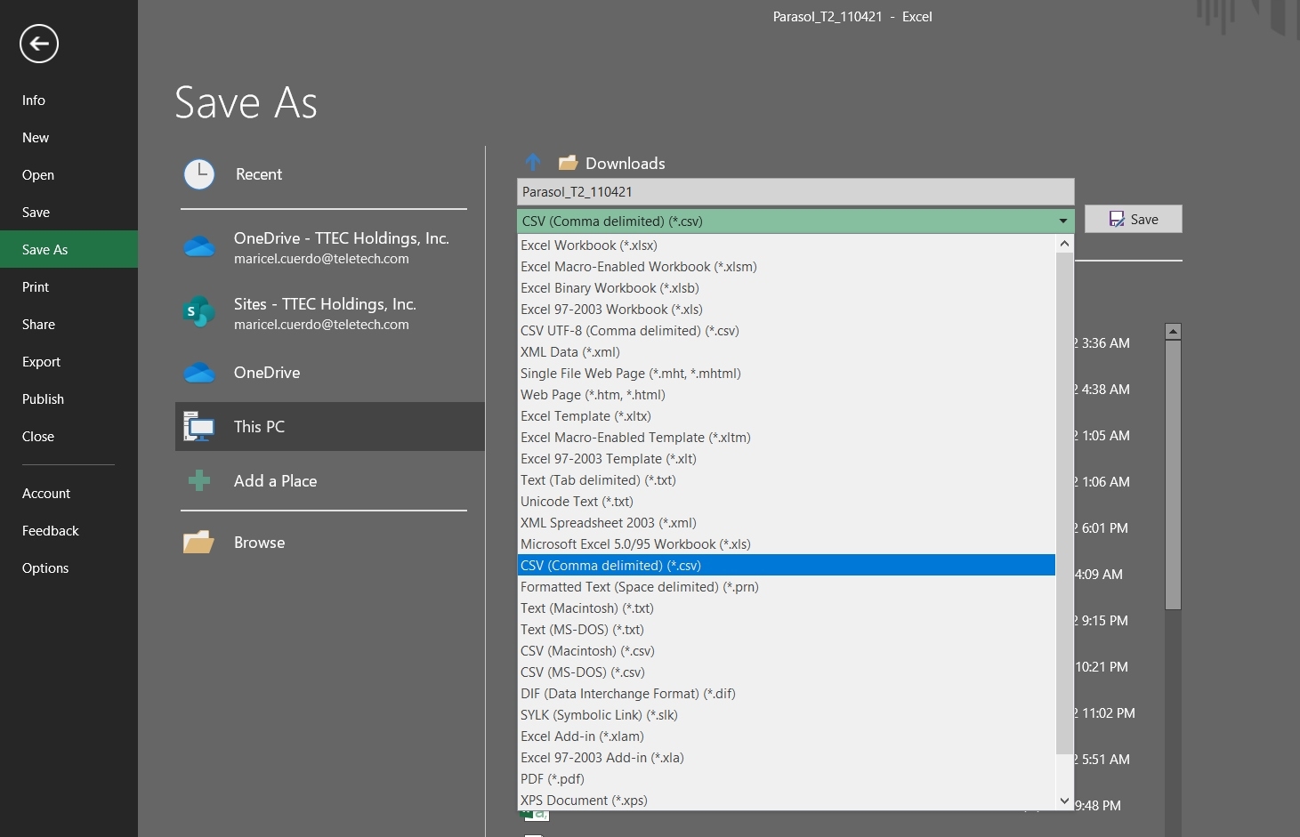Click the file name input field
Viewport: 1300px width, 837px height.
[795, 192]
